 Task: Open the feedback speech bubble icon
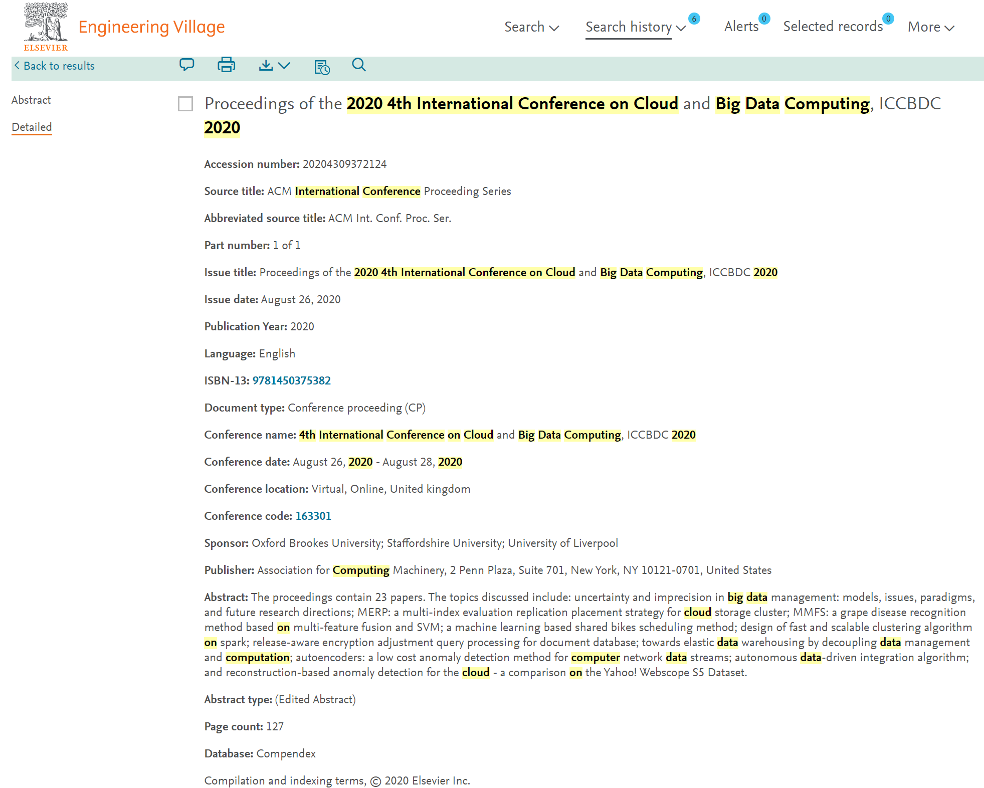pos(187,65)
